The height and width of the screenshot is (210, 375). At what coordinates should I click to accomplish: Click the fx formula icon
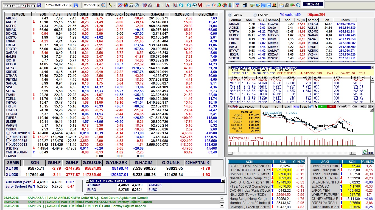[213, 5]
